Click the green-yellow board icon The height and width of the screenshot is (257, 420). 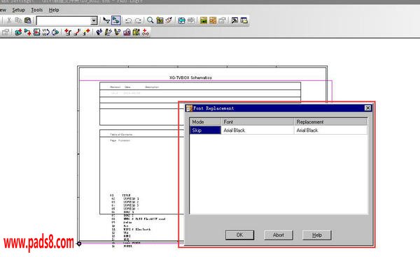(x=204, y=20)
